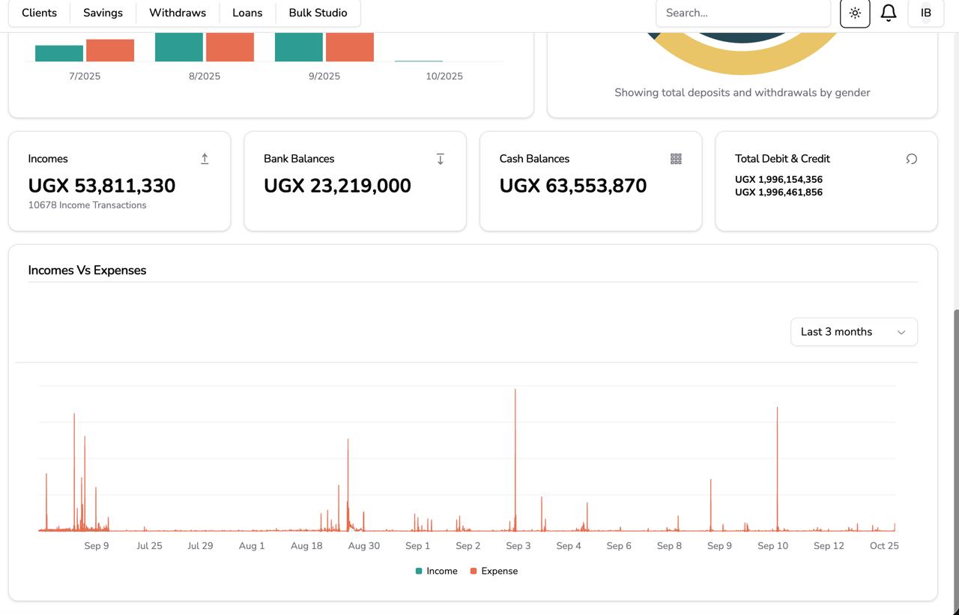Toggle the light/dark theme sun button
This screenshot has height=615, width=959.
[855, 13]
